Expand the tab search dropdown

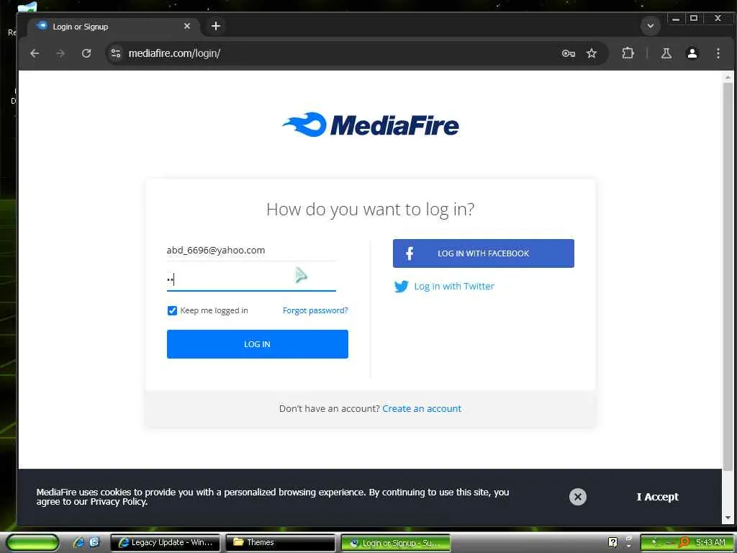tap(651, 26)
